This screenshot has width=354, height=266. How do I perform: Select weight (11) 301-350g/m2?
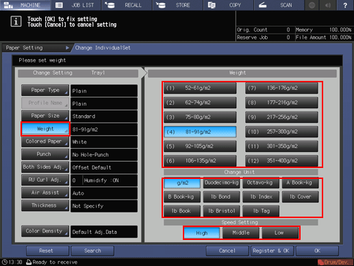tap(281, 146)
